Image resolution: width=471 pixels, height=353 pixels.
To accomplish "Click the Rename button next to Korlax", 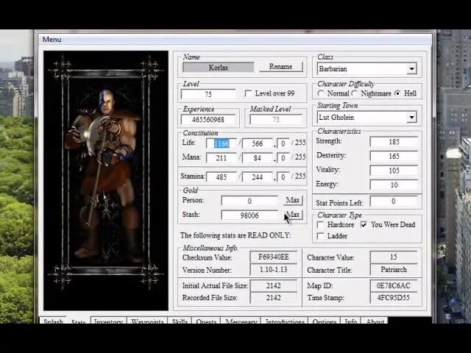I will pos(281,66).
